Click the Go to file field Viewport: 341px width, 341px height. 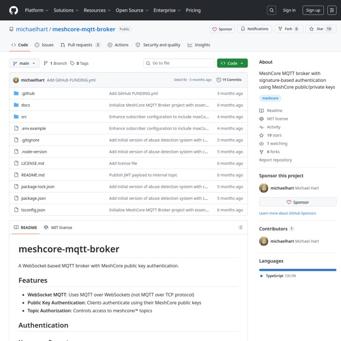point(179,63)
